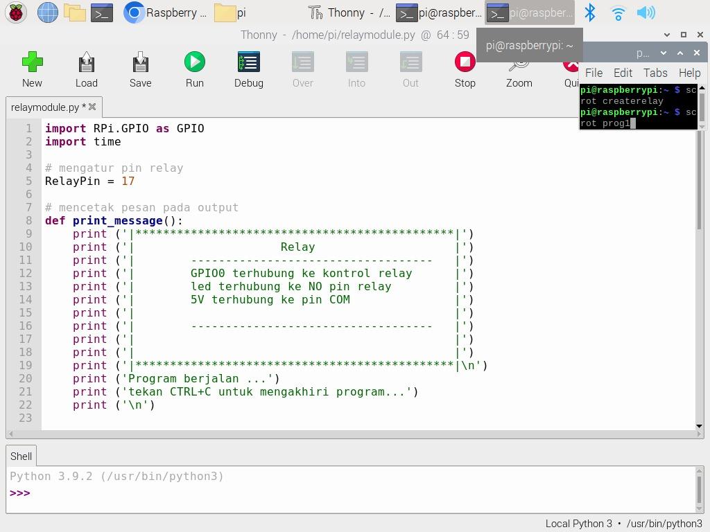Image resolution: width=710 pixels, height=532 pixels.
Task: Click the 'RelayPin = 17' code line
Action: (89, 181)
